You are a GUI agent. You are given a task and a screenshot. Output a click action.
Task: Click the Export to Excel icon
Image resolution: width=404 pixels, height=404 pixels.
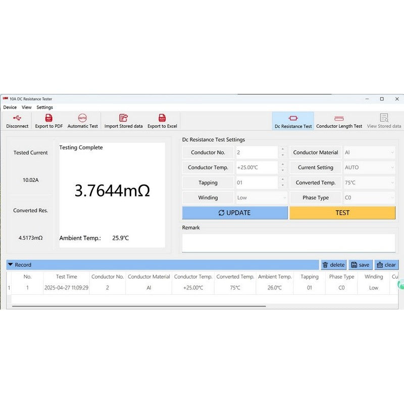click(x=162, y=118)
